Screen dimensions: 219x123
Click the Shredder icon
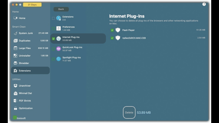coord(15,63)
